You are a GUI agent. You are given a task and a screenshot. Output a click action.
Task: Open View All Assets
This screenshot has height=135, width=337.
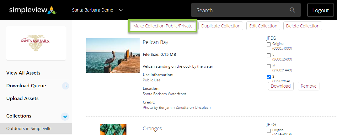click(x=24, y=73)
